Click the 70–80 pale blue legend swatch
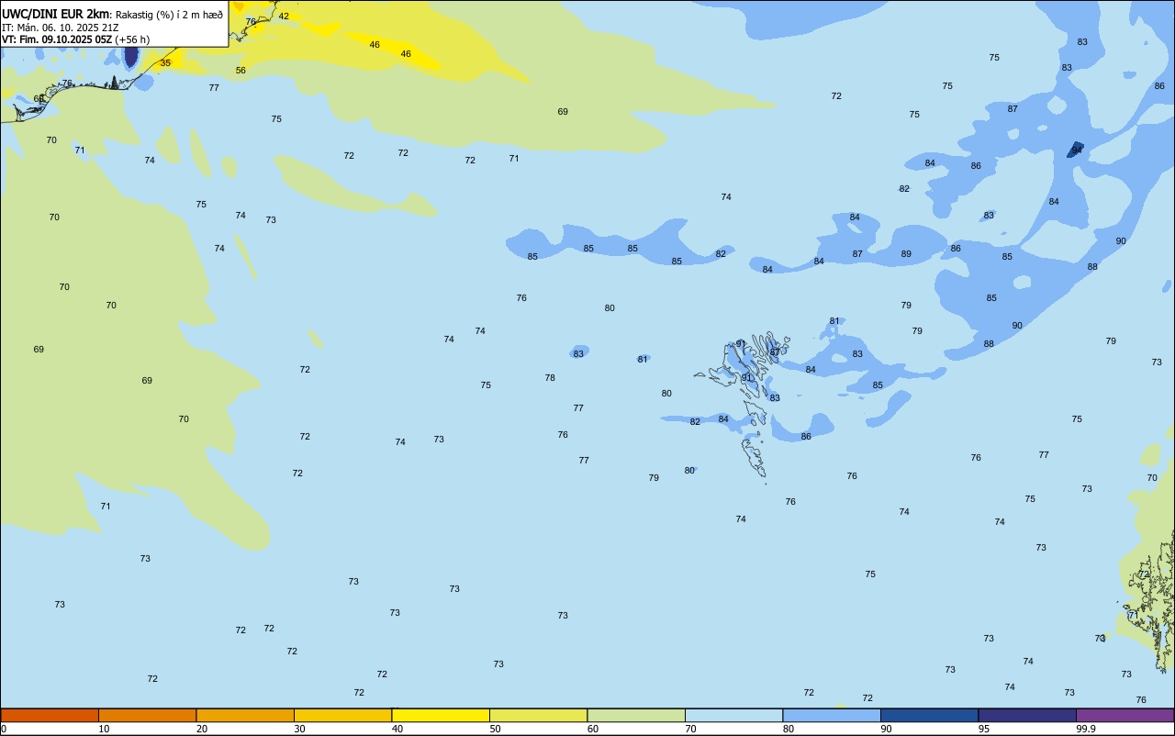1175x736 pixels. pos(733,715)
